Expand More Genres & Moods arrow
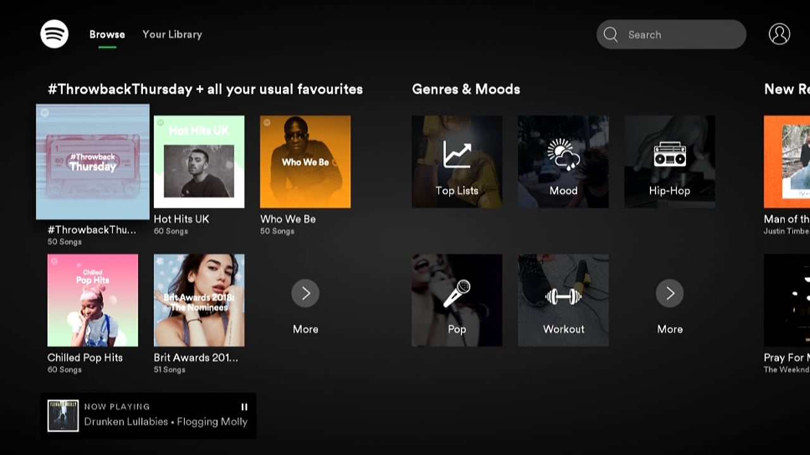 pyautogui.click(x=670, y=293)
